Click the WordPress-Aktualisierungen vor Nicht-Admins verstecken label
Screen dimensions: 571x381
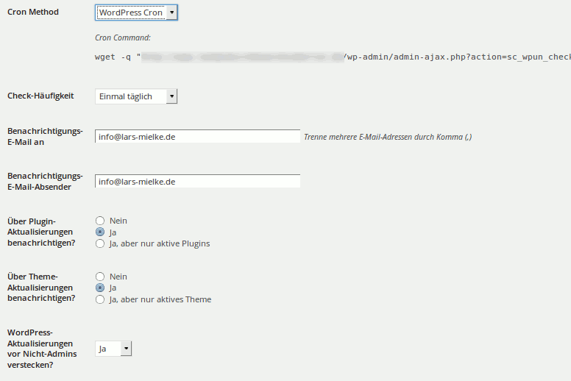[40, 349]
